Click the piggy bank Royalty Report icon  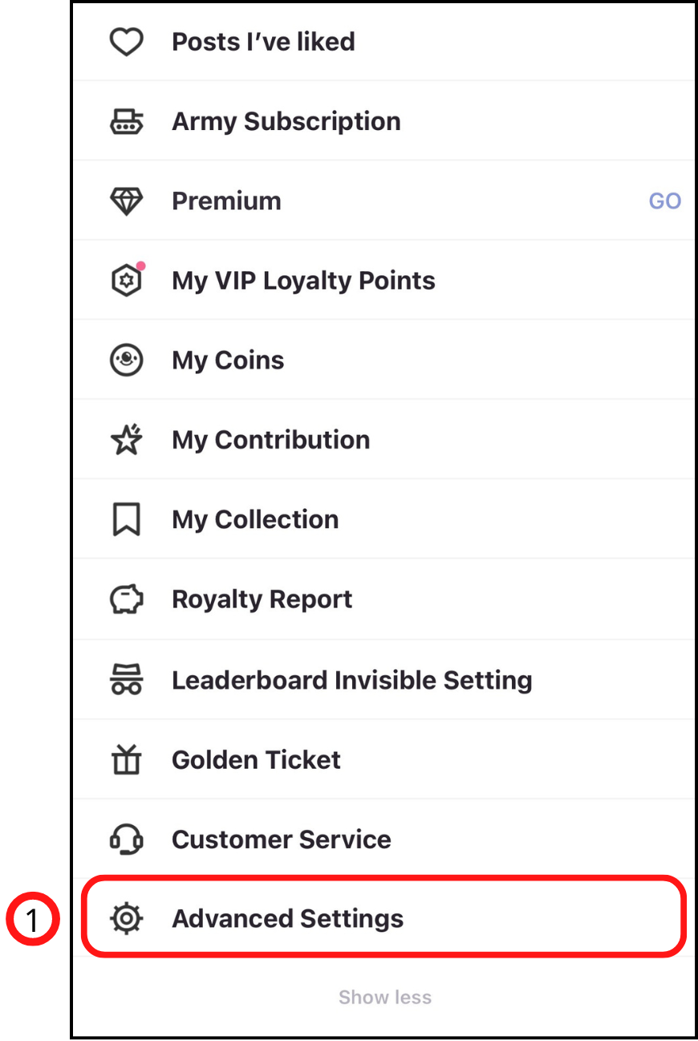click(126, 600)
